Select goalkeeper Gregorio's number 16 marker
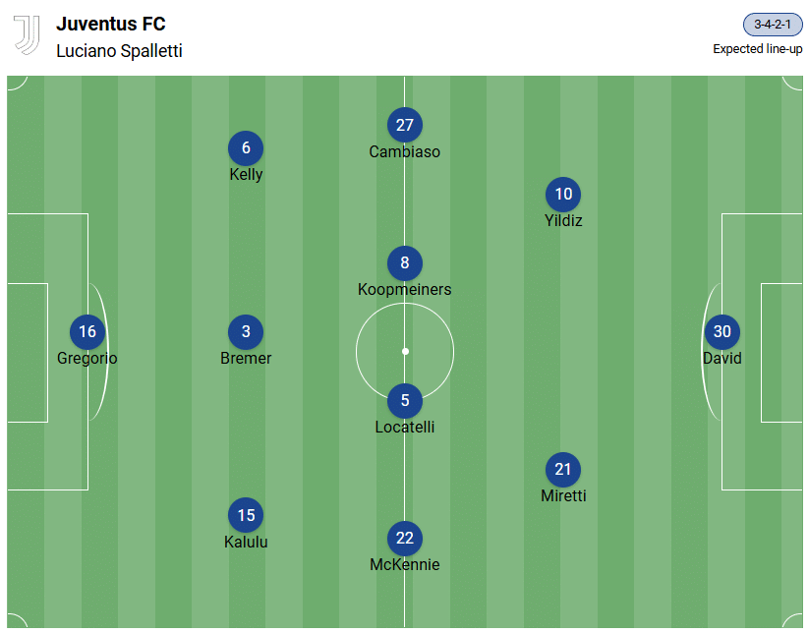The image size is (808, 633). tap(87, 332)
